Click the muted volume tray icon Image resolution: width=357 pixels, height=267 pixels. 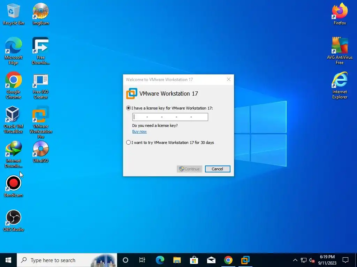312,260
